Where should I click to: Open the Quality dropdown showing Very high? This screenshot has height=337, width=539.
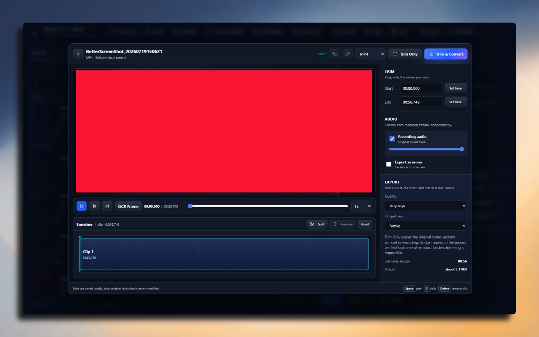coord(426,206)
